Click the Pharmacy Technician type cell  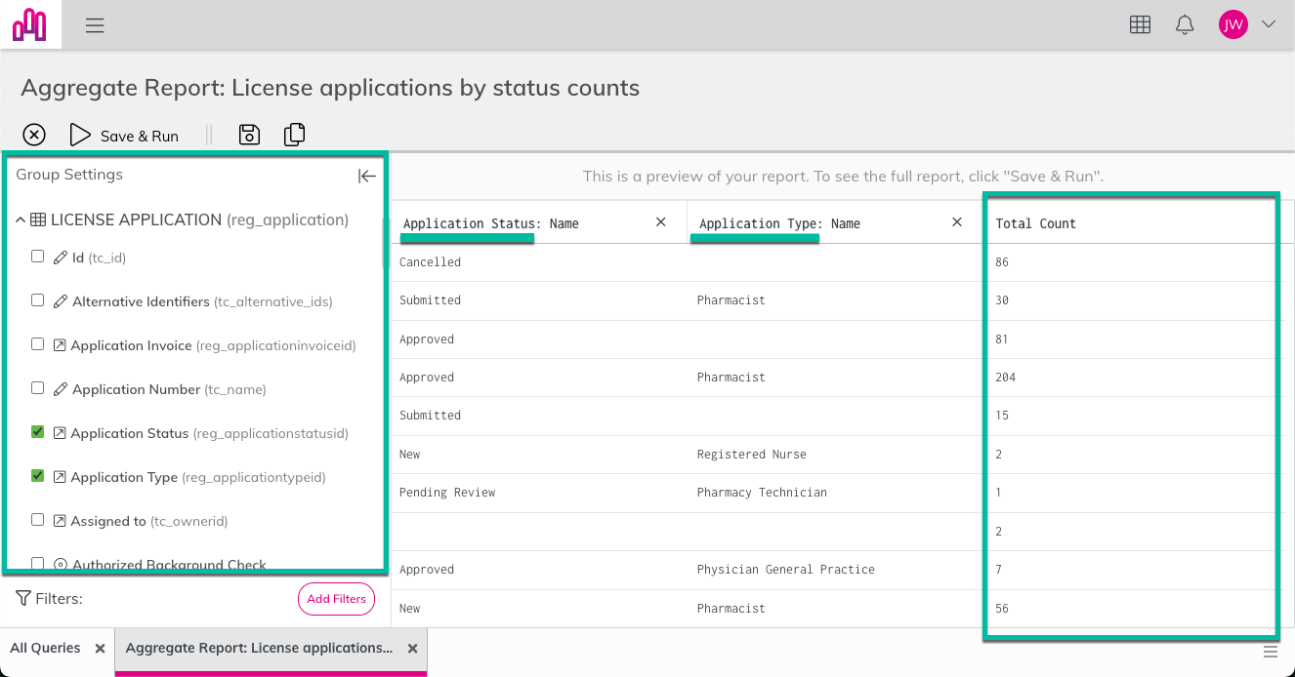762,493
